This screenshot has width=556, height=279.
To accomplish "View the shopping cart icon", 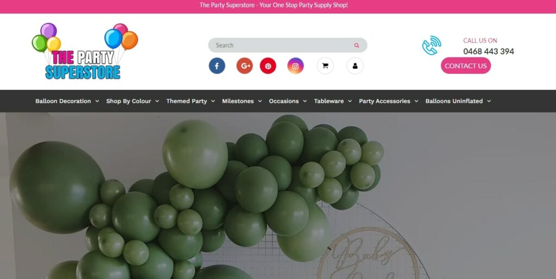I will coord(325,66).
